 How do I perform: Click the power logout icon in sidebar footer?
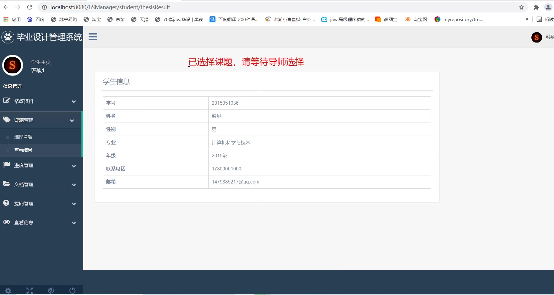72,291
